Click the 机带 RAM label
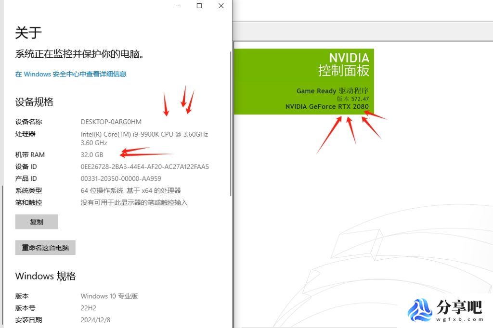This screenshot has width=493, height=328. point(30,154)
